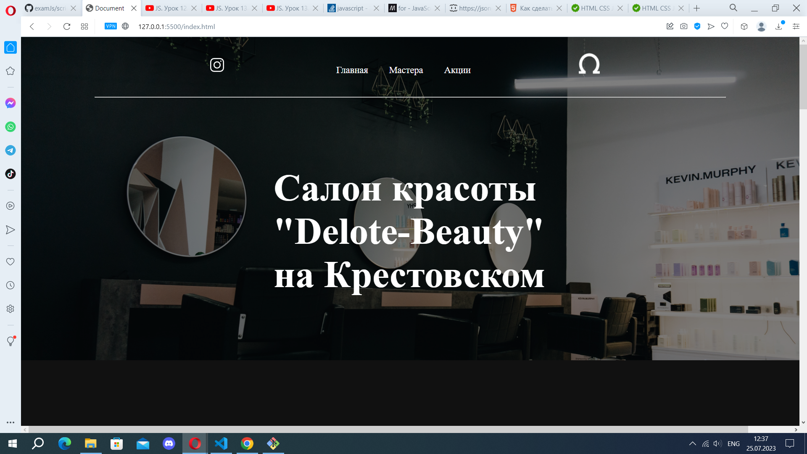Open Instagram icon link on webpage
Viewport: 807px width, 454px height.
pos(217,65)
